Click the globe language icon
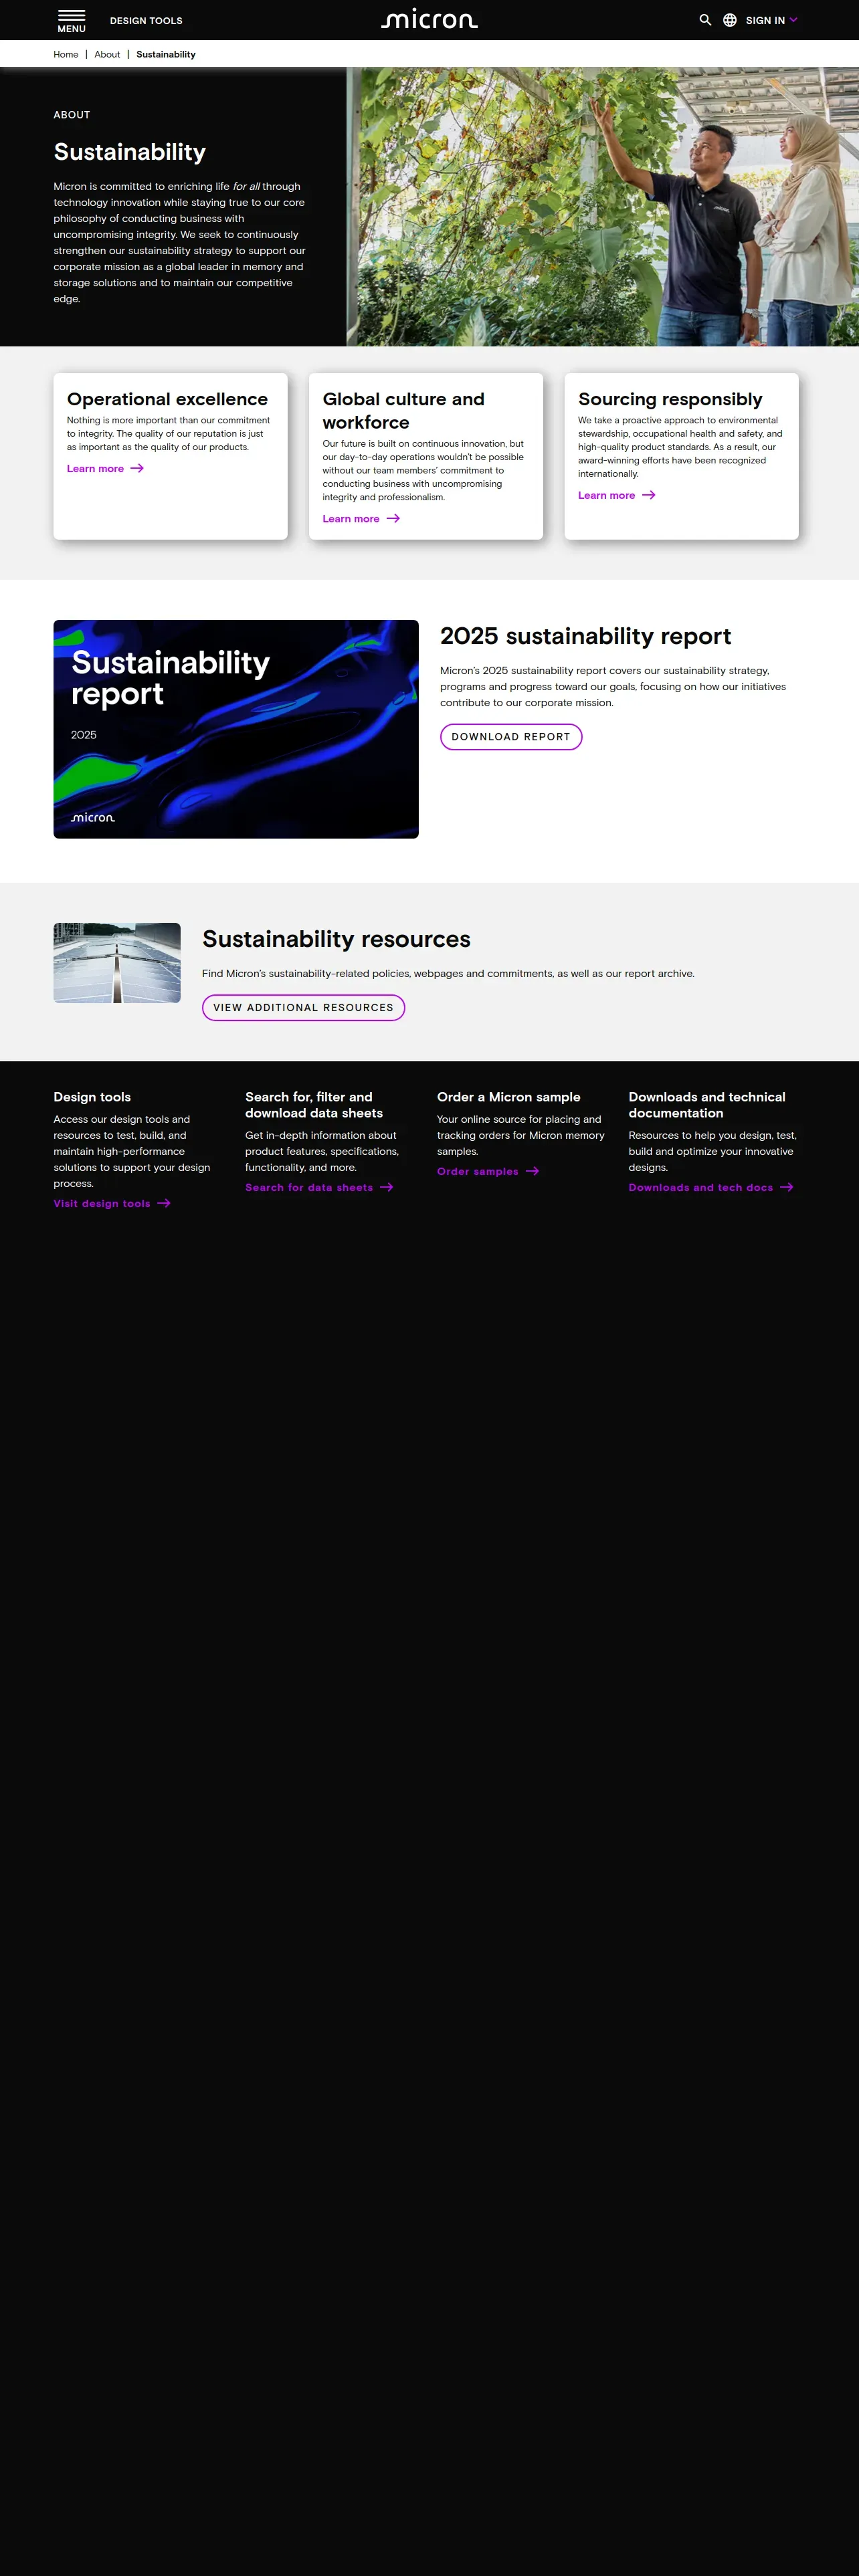The image size is (859, 2576). tap(730, 20)
